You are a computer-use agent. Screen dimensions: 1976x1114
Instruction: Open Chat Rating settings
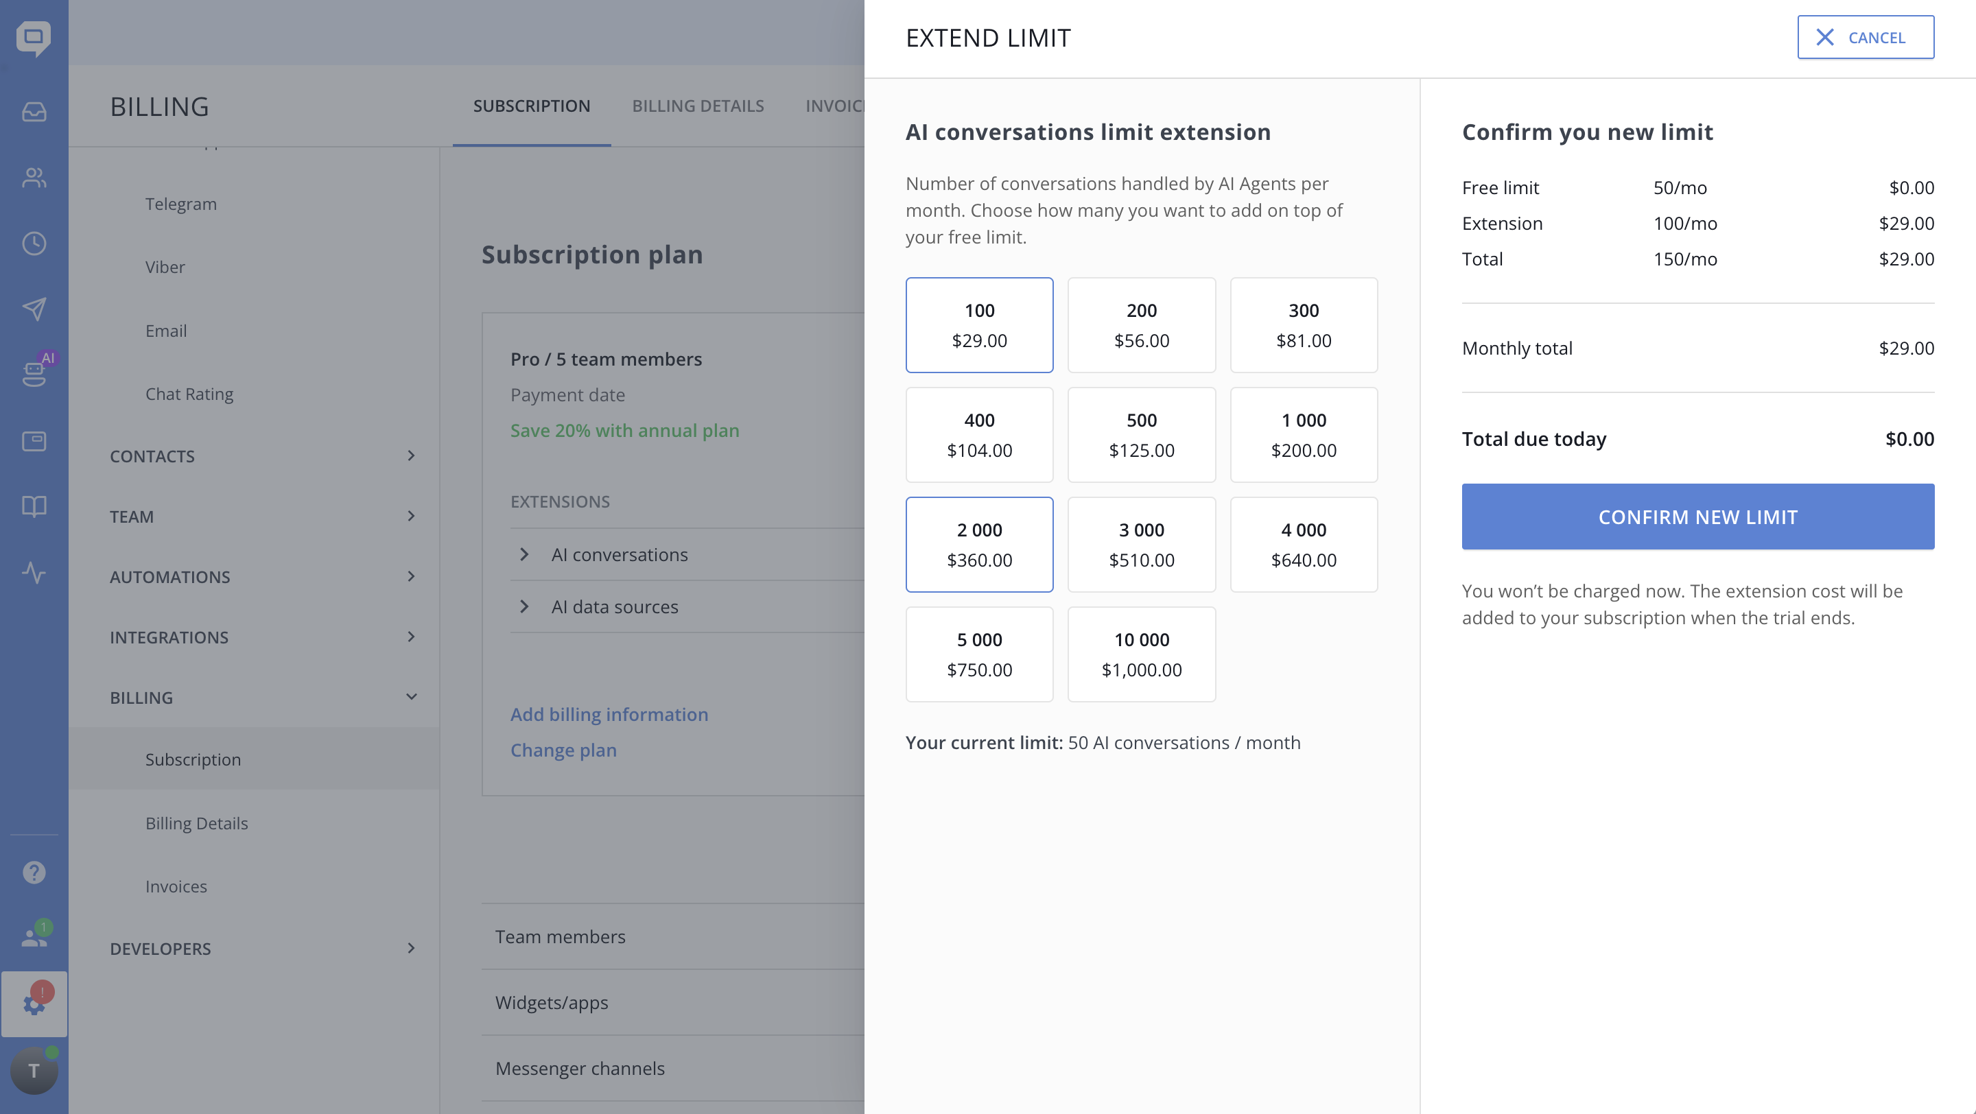click(x=189, y=394)
